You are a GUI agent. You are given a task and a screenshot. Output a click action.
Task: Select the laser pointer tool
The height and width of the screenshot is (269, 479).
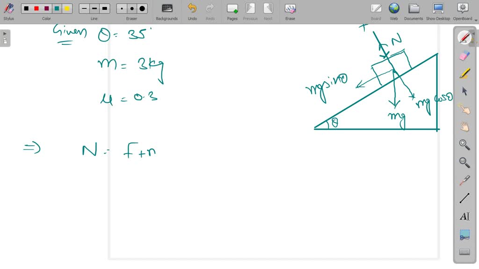(x=464, y=180)
